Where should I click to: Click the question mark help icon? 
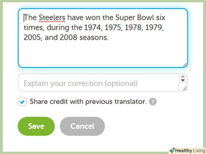[x=153, y=102]
